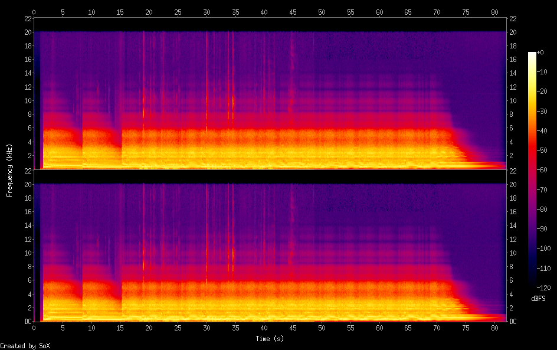The image size is (557, 350).
Task: Select the 80 second mark on bottom time axis
Action: (x=494, y=329)
